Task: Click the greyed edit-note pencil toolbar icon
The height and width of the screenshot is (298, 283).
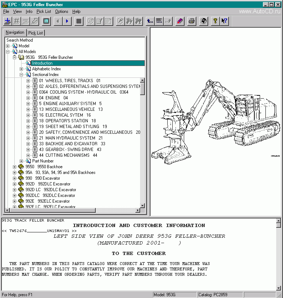Action: click(x=100, y=21)
